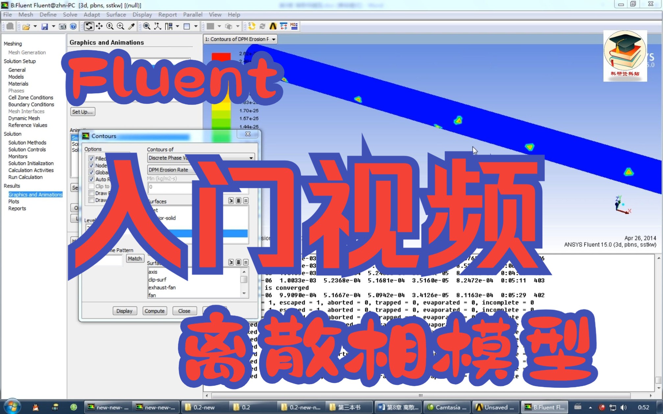Open Fluent help via the question mark icon
This screenshot has height=414, width=663.
(74, 26)
